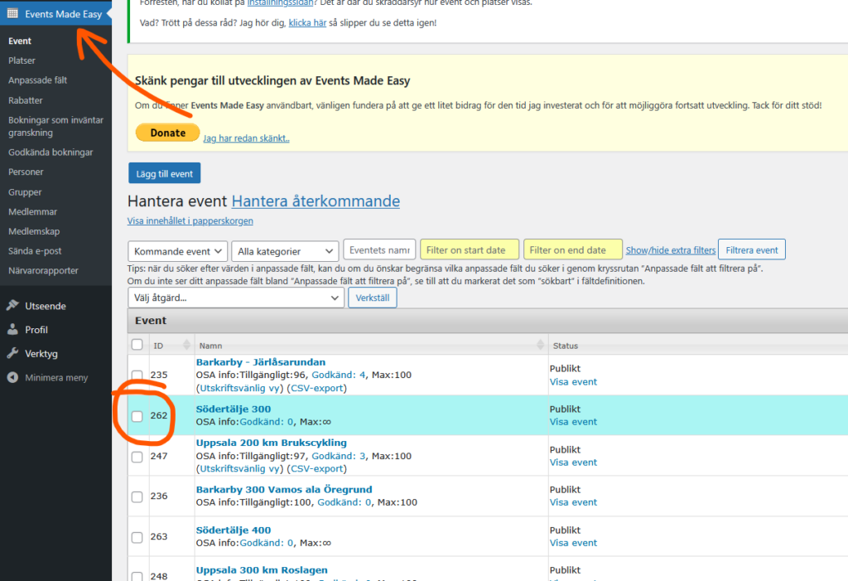The image size is (848, 581).
Task: Click the Verktyg wrench icon
Action: 12,353
